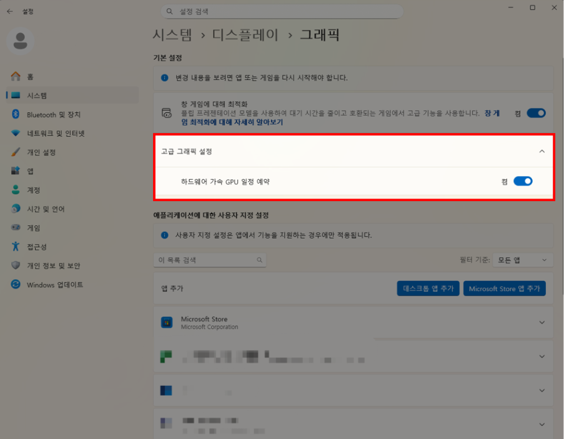
Task: Open 네트워크 및 인터넷 via its Wi-Fi icon
Action: 16,134
